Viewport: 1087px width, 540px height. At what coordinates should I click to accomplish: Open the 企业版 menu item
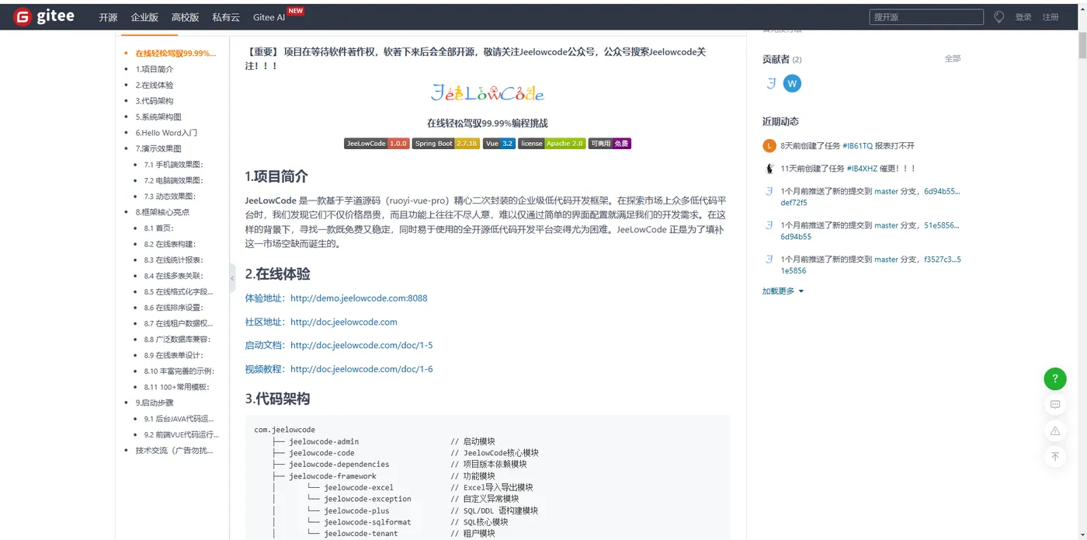(x=144, y=16)
